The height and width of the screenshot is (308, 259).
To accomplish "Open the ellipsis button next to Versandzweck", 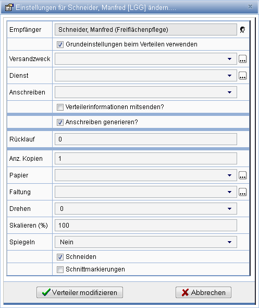I will click(242, 59).
